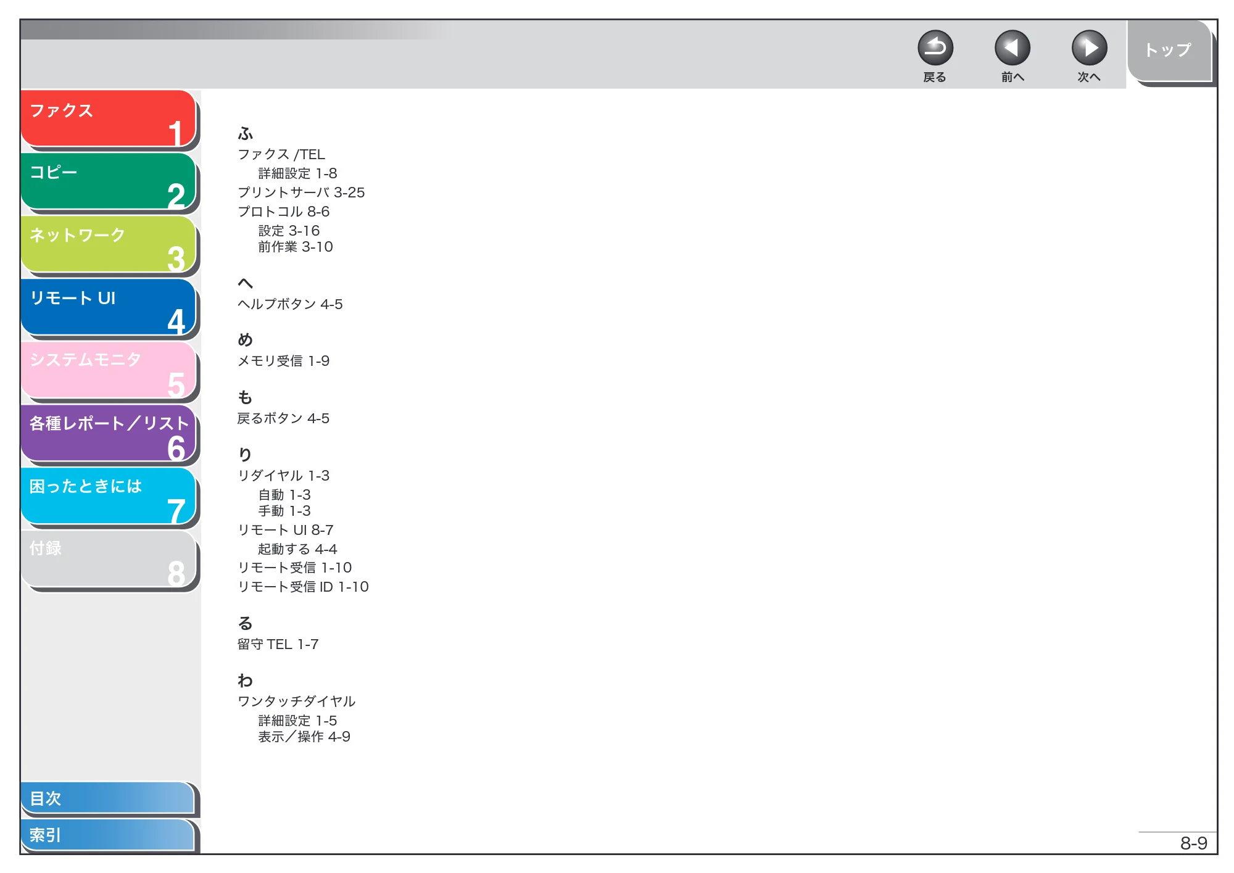Open リダイヤル 1-3 index entry
1234x873 pixels.
click(284, 476)
